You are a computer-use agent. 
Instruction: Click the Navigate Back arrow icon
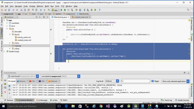[x=41, y=10]
